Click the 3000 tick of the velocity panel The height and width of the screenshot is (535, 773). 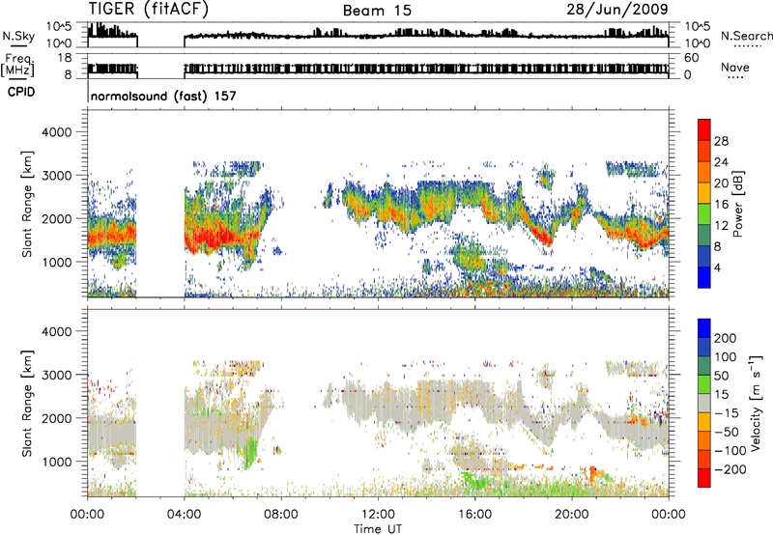[56, 375]
